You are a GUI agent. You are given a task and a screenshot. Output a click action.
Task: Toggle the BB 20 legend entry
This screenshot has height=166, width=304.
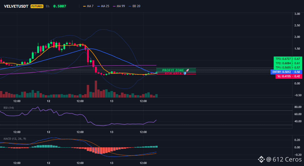(134, 6)
